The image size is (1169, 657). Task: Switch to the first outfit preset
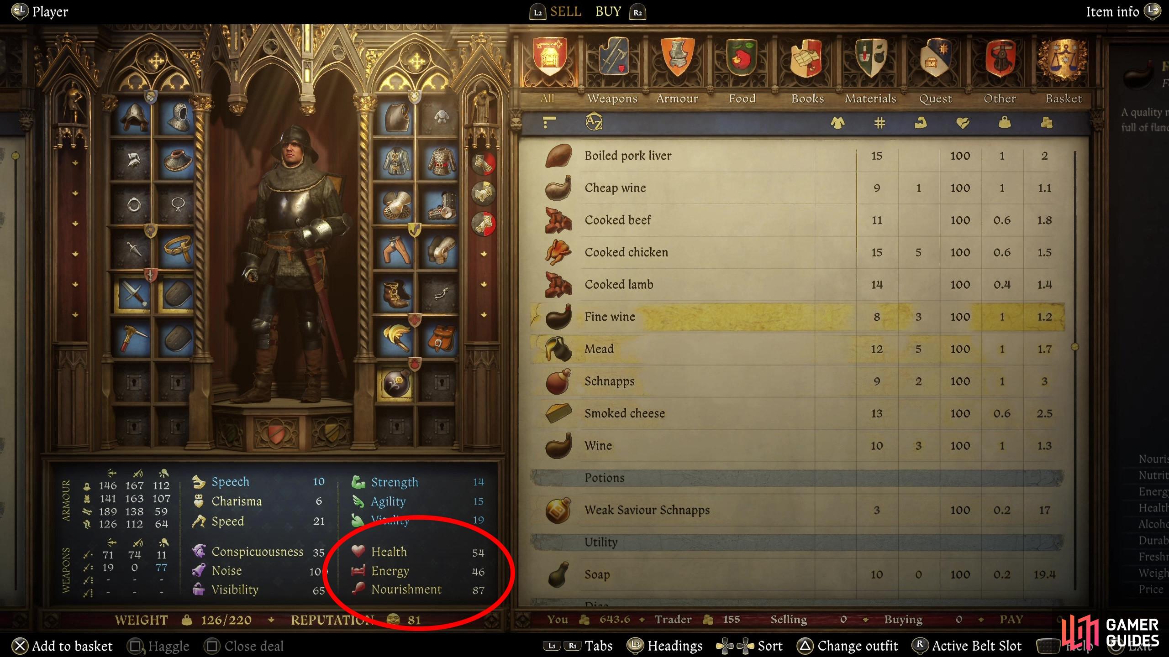[484, 164]
